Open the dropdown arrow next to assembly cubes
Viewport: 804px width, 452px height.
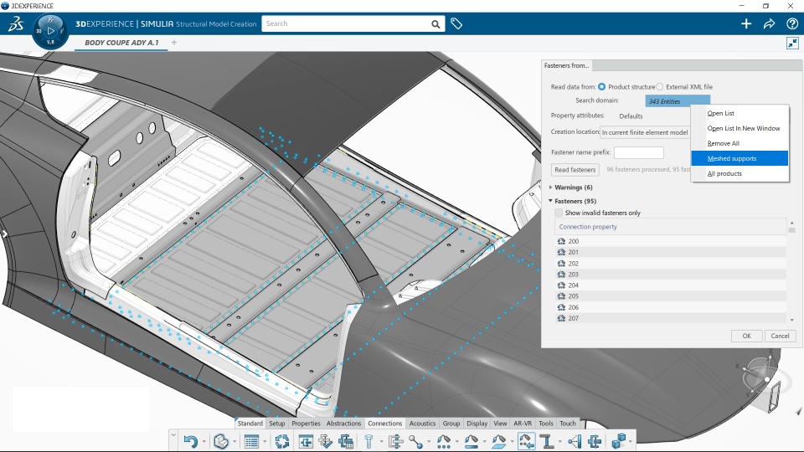point(631,441)
